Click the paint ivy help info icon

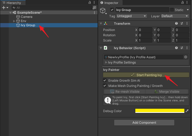[108, 100]
